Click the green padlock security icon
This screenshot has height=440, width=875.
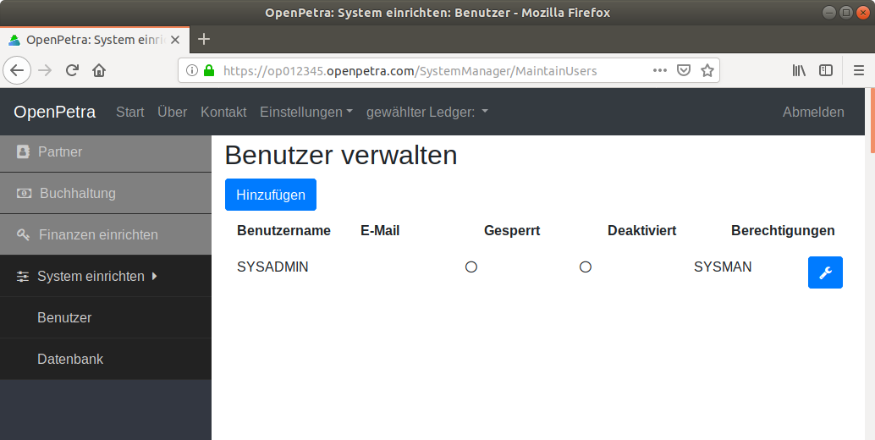point(209,70)
